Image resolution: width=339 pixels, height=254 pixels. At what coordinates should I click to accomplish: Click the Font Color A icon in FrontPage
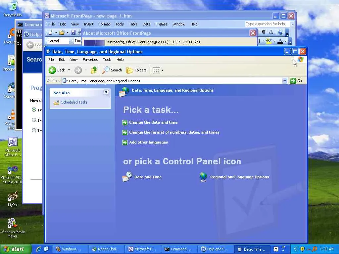tap(280, 41)
